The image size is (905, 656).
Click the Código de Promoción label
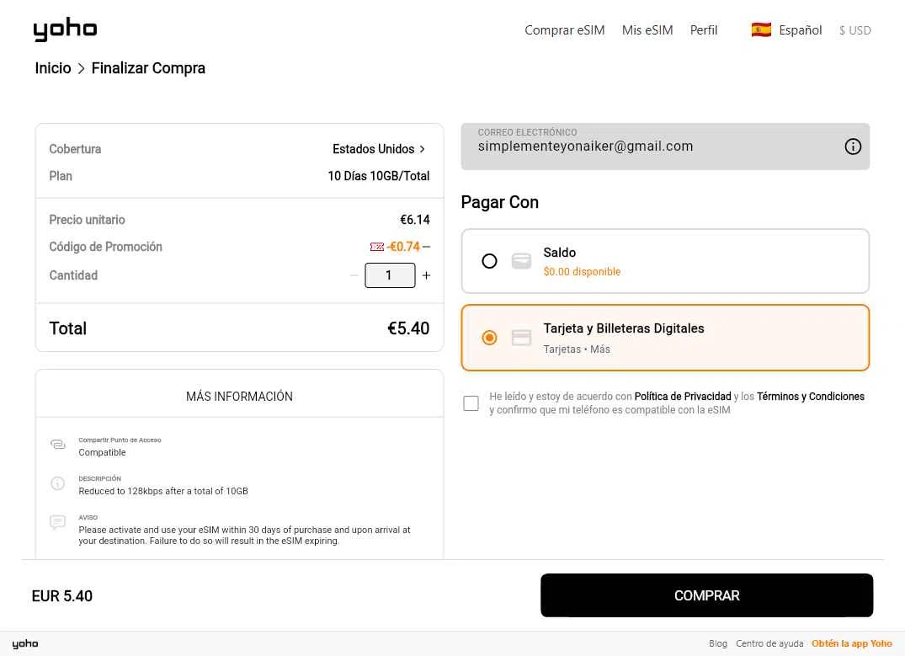[x=105, y=247]
